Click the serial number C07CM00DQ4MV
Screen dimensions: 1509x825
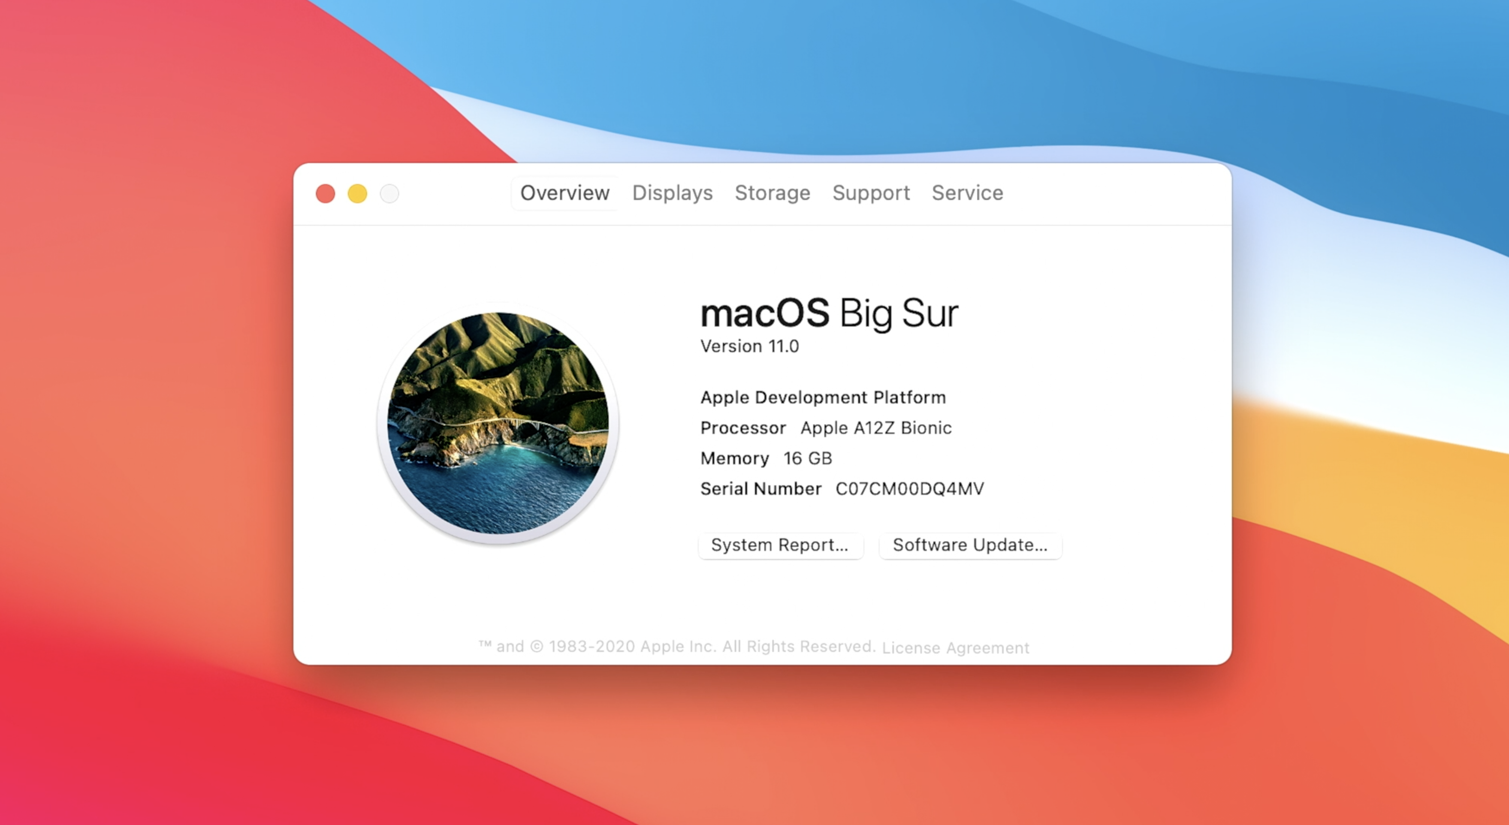909,489
